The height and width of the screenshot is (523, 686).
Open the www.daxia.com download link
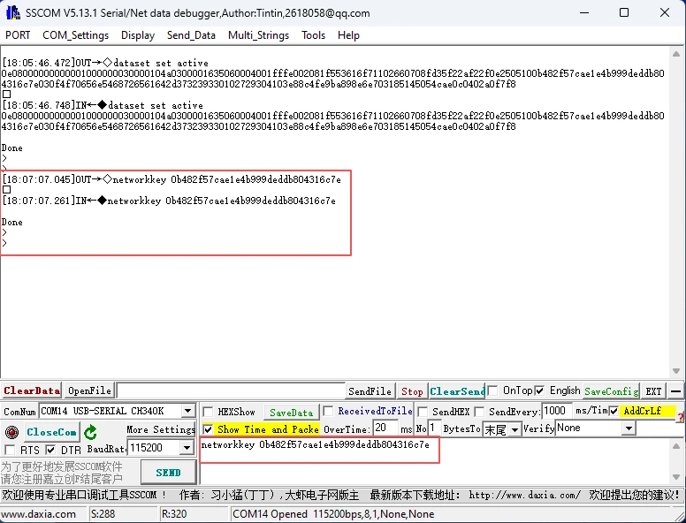524,495
